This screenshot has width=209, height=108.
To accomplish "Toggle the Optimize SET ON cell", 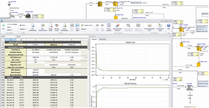I will [x=36, y=62].
